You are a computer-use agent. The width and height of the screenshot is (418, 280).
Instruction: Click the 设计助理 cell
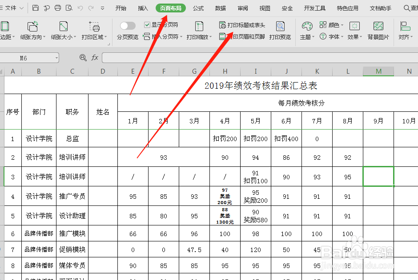[x=72, y=216]
